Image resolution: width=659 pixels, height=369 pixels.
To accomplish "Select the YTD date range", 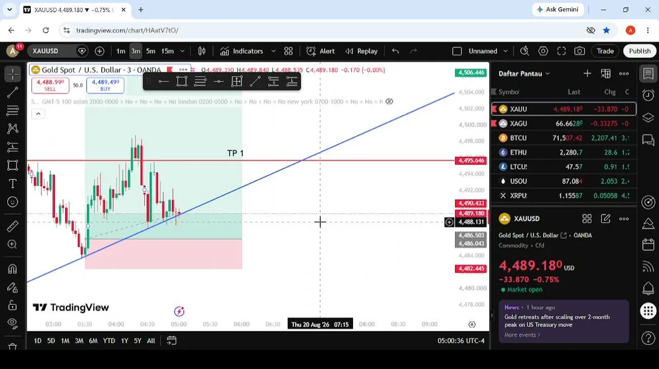I will coord(109,340).
